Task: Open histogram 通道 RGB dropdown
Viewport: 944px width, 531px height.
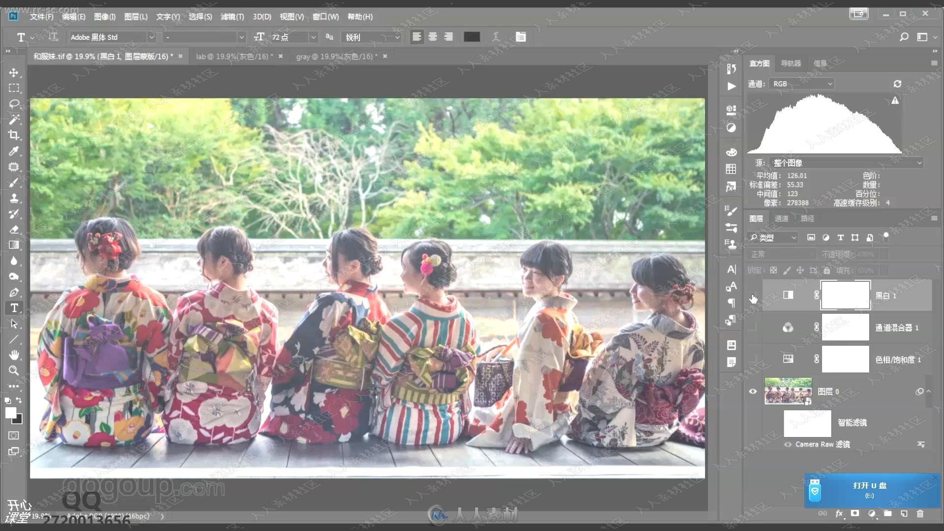Action: [801, 84]
